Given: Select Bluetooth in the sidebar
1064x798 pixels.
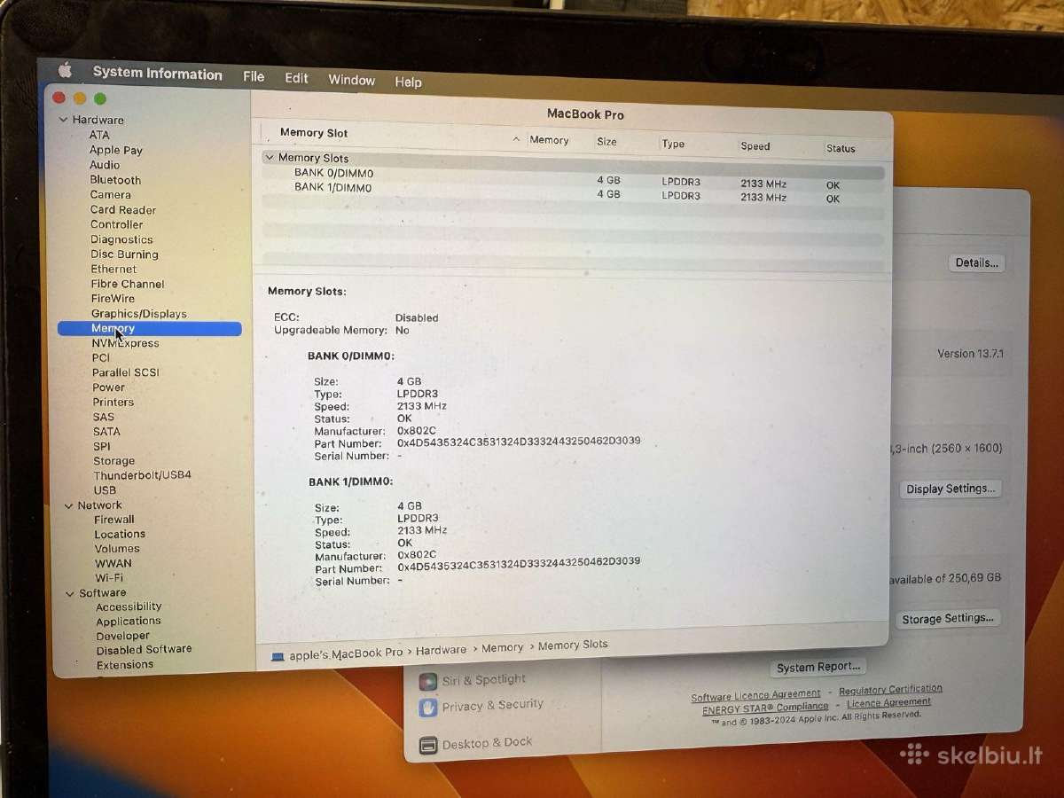Looking at the screenshot, I should click(x=115, y=180).
